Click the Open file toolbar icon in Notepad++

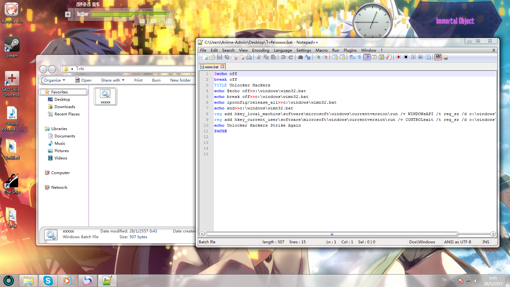pos(212,57)
